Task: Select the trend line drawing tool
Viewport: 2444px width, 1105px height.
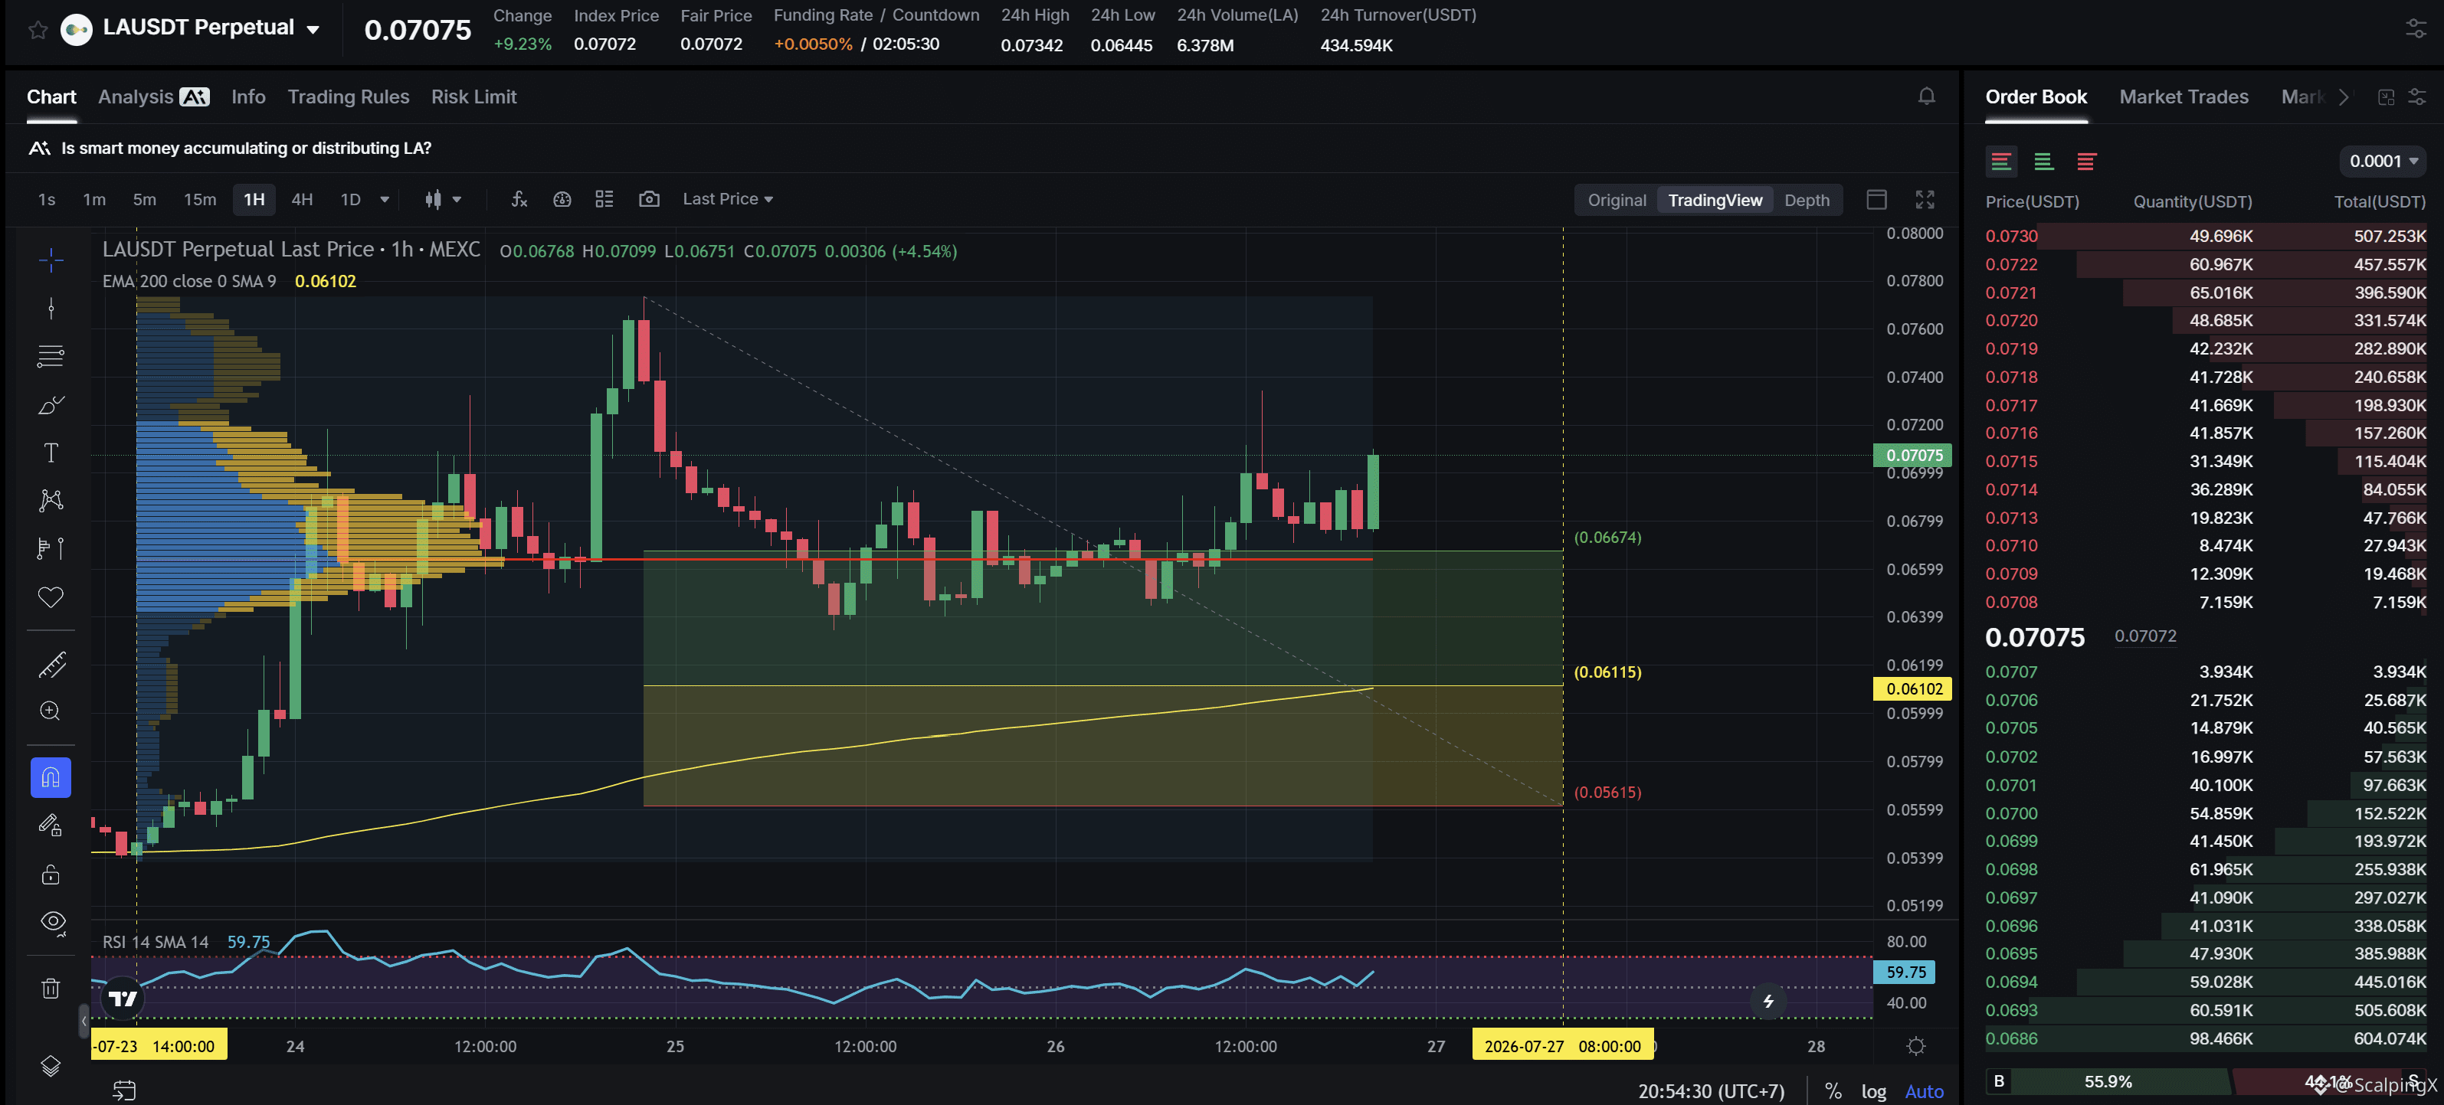Action: [51, 307]
